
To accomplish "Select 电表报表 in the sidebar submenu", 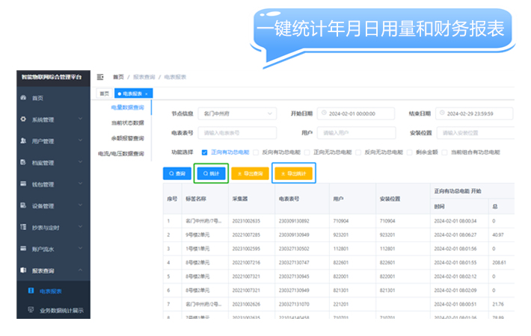I will click(x=51, y=291).
